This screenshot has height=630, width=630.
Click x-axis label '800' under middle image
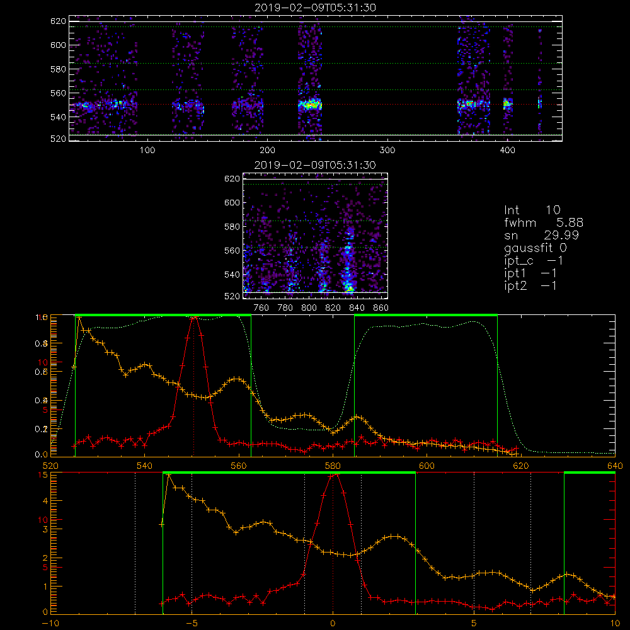[309, 308]
